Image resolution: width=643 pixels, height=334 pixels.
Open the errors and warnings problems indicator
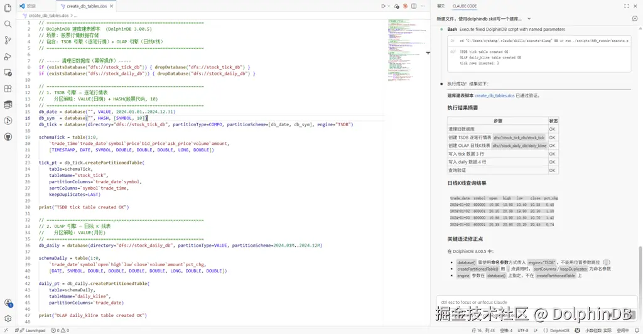click(x=60, y=330)
